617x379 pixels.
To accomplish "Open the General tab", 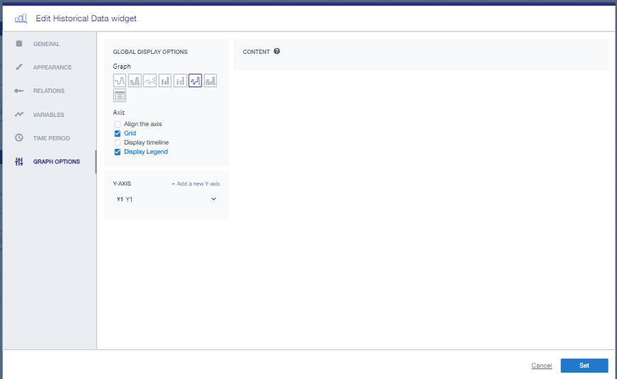I will (50, 44).
